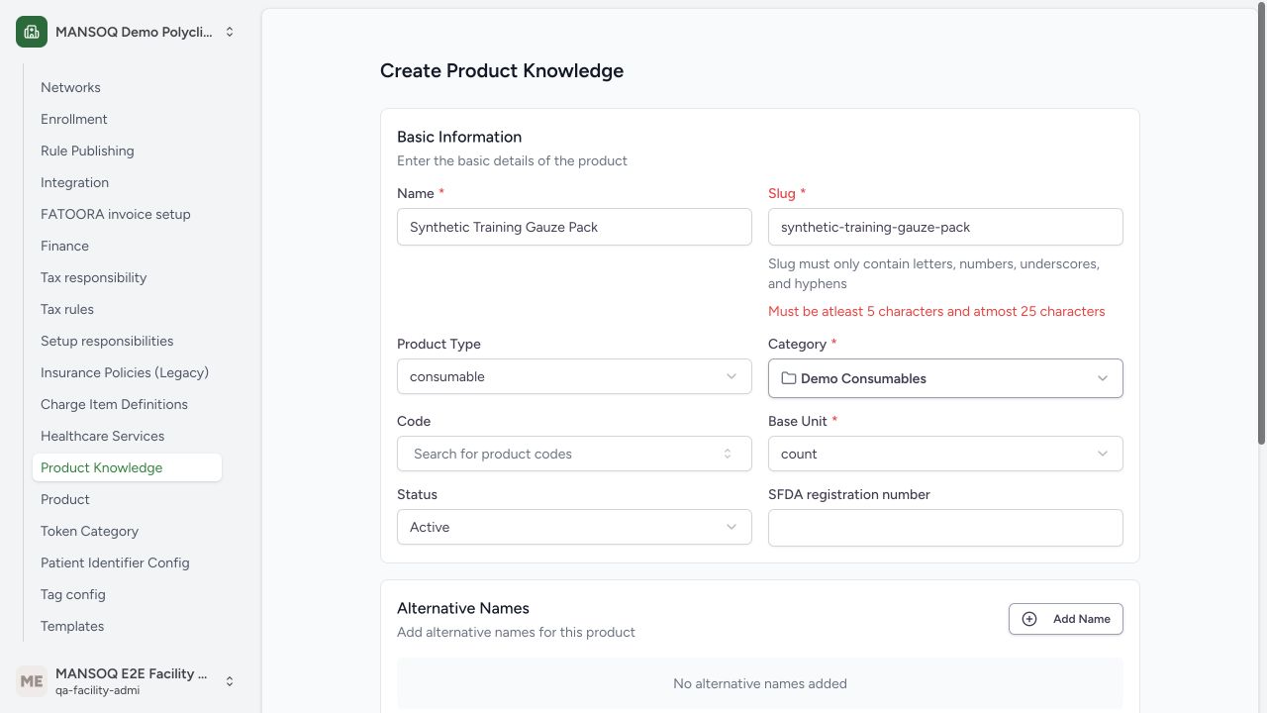Click the slug length error message
This screenshot has width=1267, height=713.
(x=936, y=311)
